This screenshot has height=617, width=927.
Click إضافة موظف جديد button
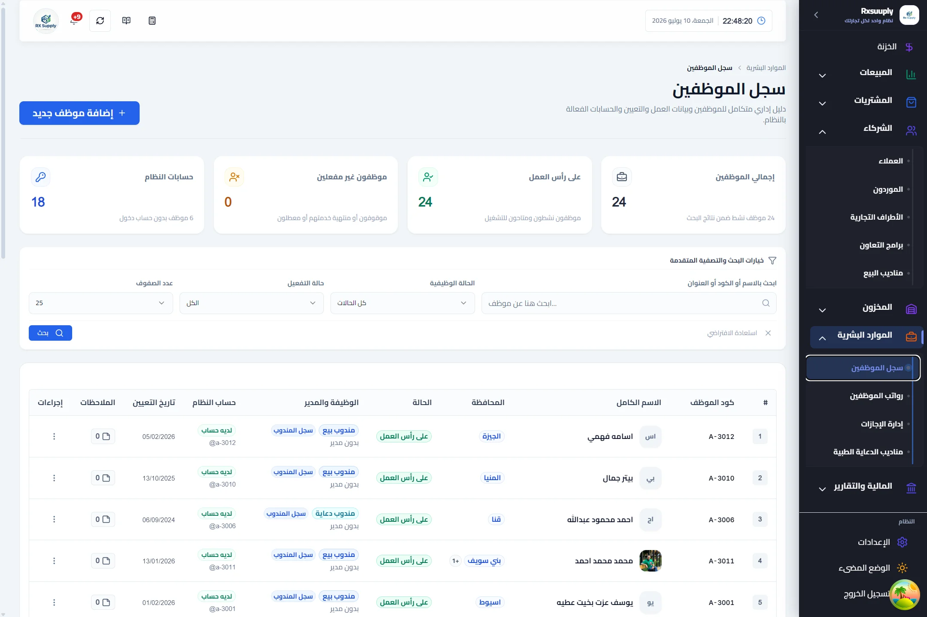pyautogui.click(x=79, y=113)
